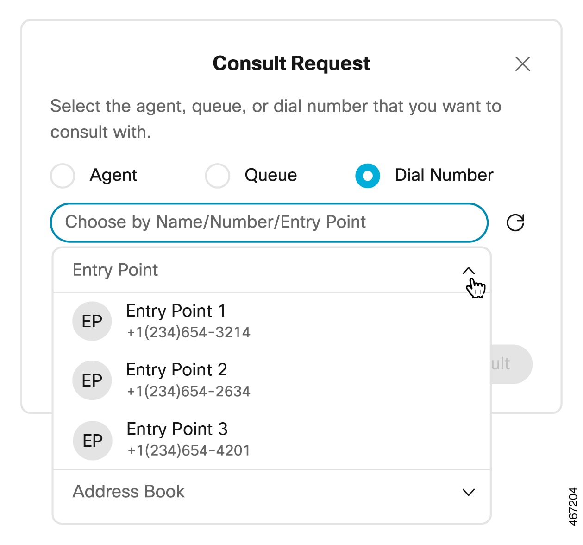Click the Entry Point section header
The width and height of the screenshot is (583, 545).
pos(272,270)
